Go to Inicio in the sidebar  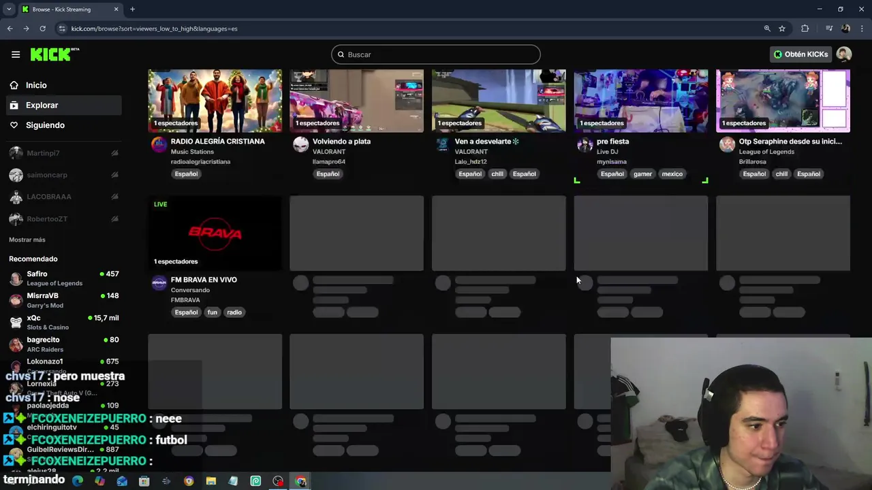click(x=64, y=85)
